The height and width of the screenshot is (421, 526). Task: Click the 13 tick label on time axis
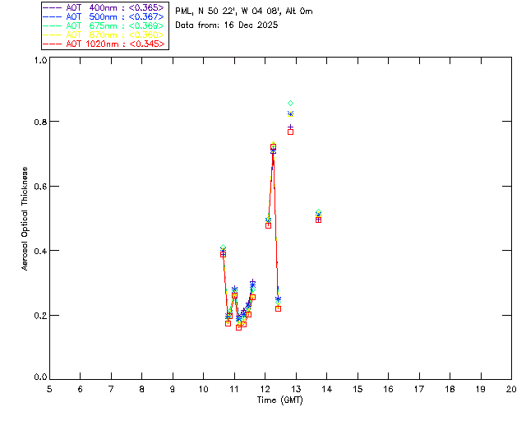pos(296,389)
